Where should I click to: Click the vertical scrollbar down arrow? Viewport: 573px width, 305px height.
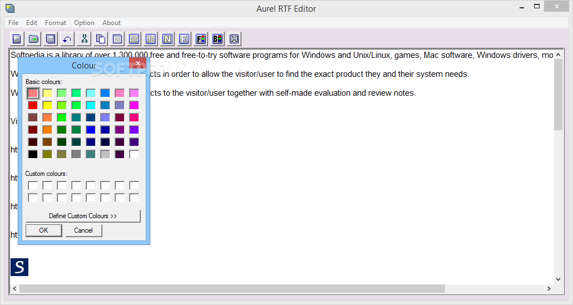(558, 279)
